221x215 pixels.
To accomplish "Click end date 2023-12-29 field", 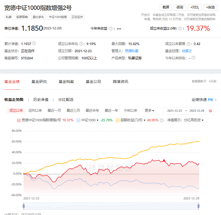I will click(197, 111).
